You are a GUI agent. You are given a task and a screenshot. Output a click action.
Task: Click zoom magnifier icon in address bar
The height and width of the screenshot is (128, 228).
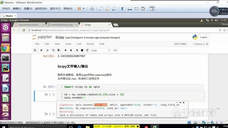click(x=220, y=30)
